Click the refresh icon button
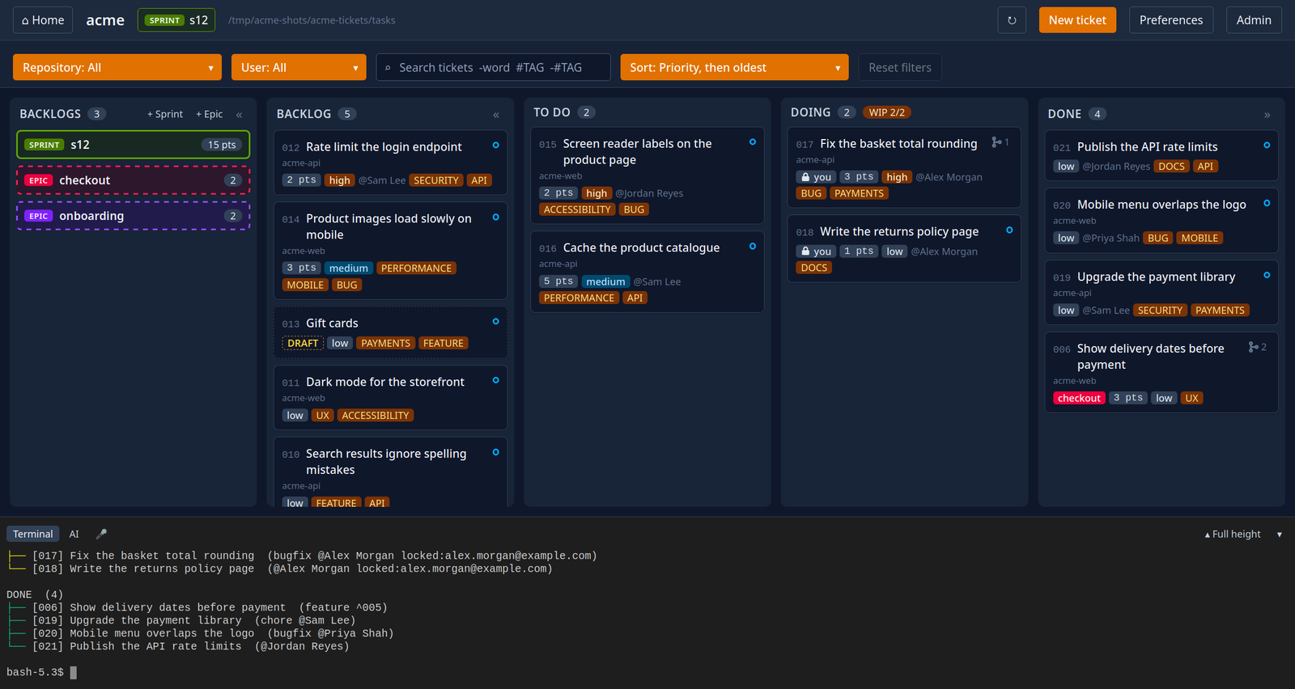The image size is (1295, 689). pyautogui.click(x=1012, y=20)
